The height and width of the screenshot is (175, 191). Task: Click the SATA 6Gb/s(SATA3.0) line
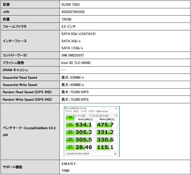(79, 34)
